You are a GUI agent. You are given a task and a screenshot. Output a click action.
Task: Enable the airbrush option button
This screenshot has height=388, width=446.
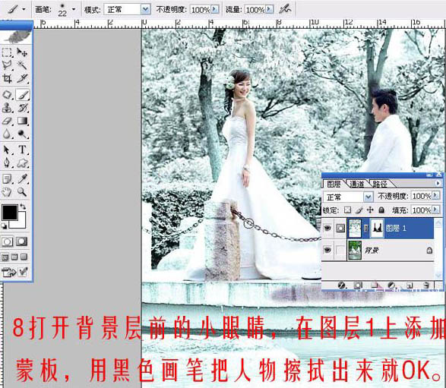coord(285,10)
